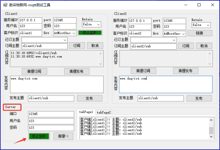Click Client2 订阅内容 scroll down arrow
The height and width of the screenshot is (150, 220).
pyautogui.click(x=210, y=64)
